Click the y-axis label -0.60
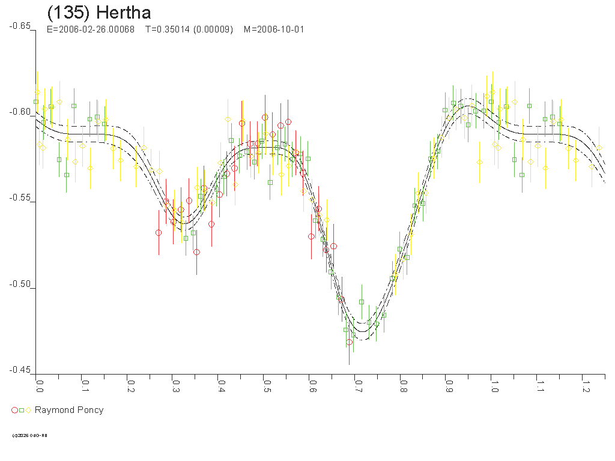Screen dimensions: 615x461 (x=20, y=112)
